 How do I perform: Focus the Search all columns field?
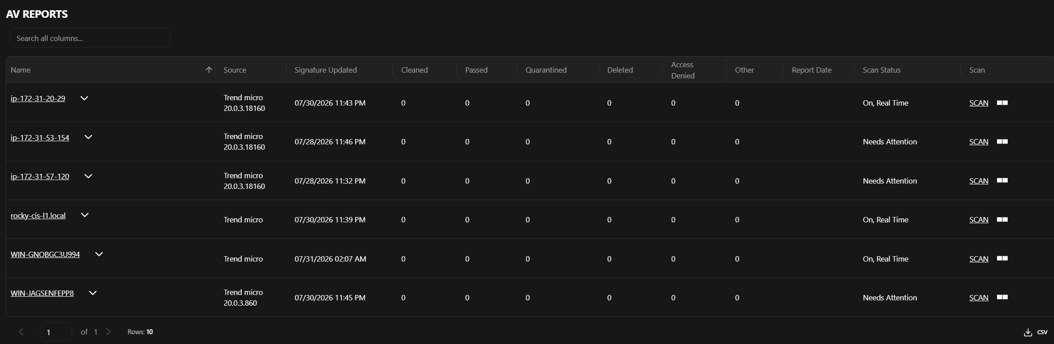tap(90, 38)
